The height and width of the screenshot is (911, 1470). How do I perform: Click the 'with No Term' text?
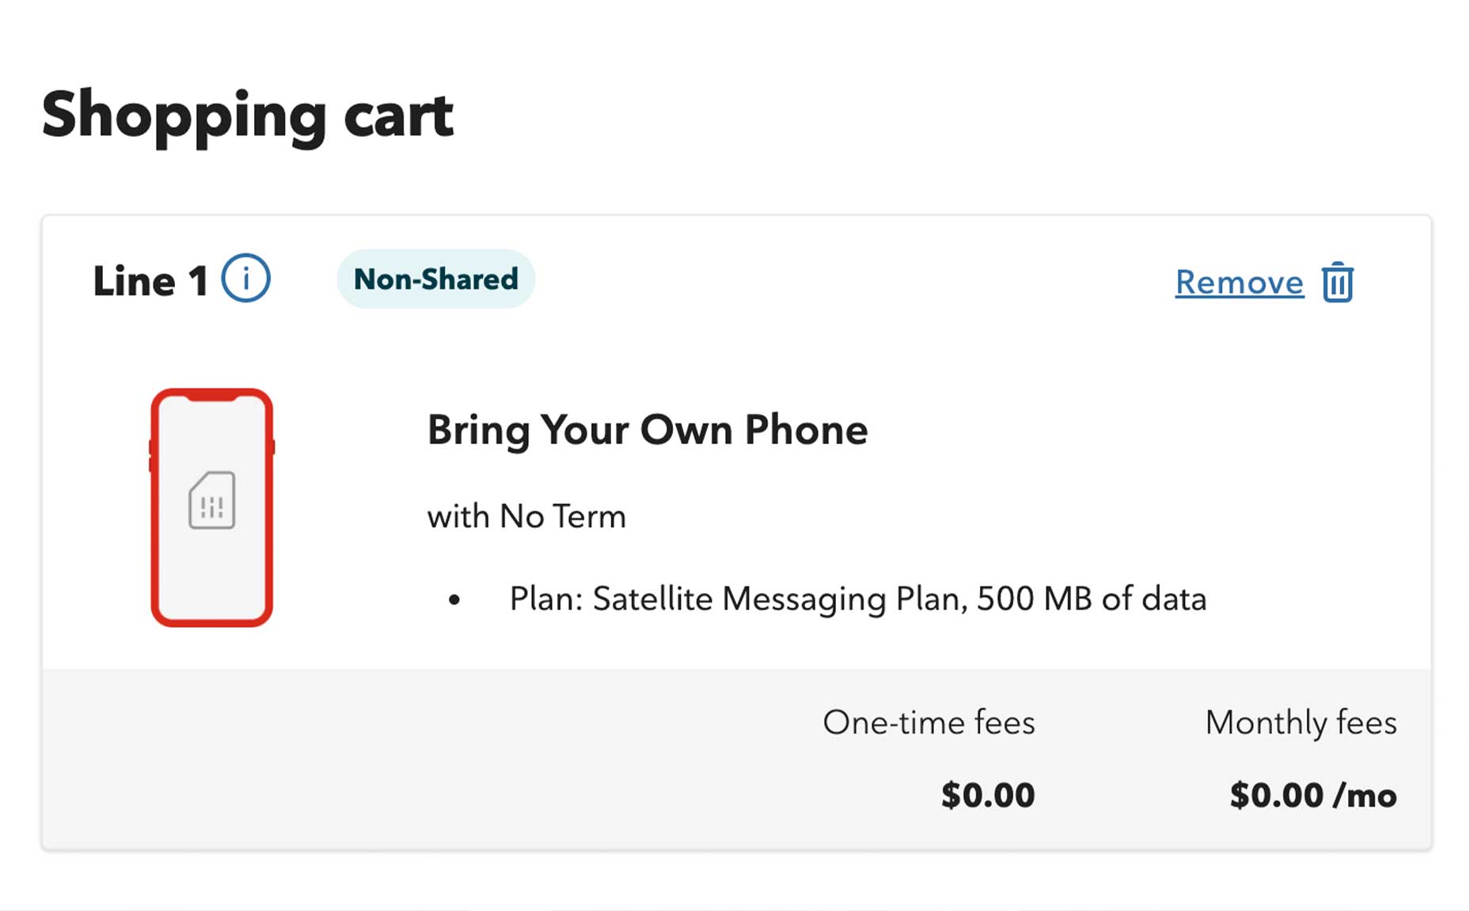(526, 517)
